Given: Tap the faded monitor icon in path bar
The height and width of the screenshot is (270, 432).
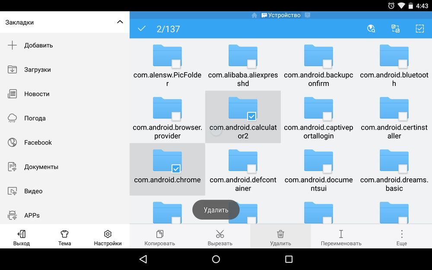Looking at the screenshot, I should (308, 15).
